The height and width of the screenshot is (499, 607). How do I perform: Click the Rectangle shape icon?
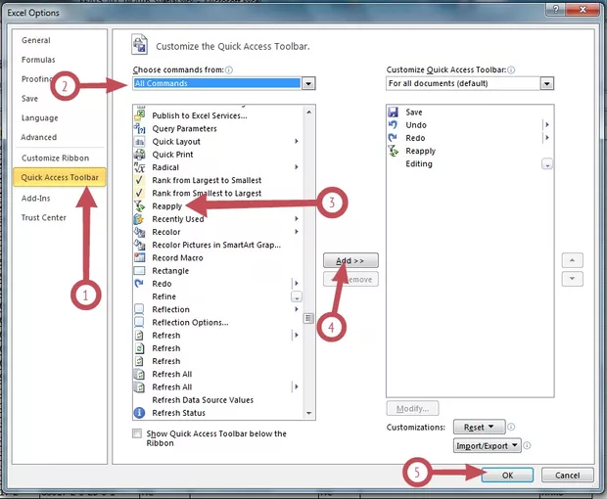[x=139, y=271]
